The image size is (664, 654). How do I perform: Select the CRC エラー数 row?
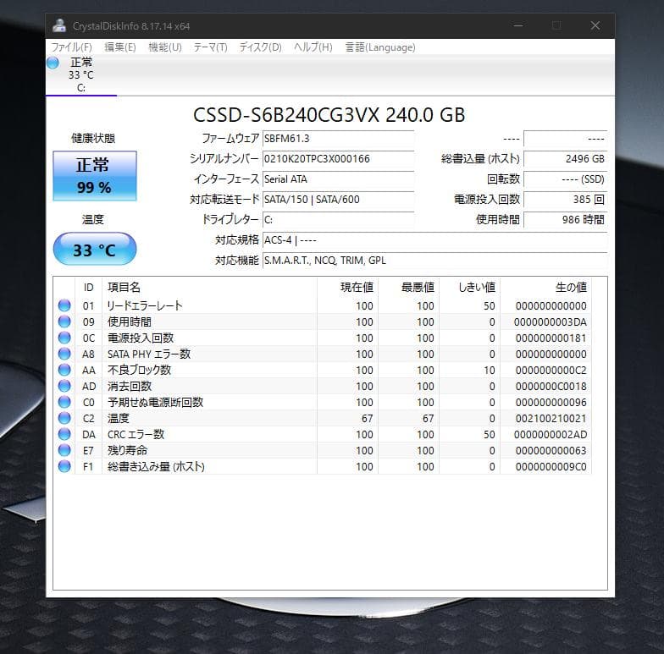(x=323, y=434)
